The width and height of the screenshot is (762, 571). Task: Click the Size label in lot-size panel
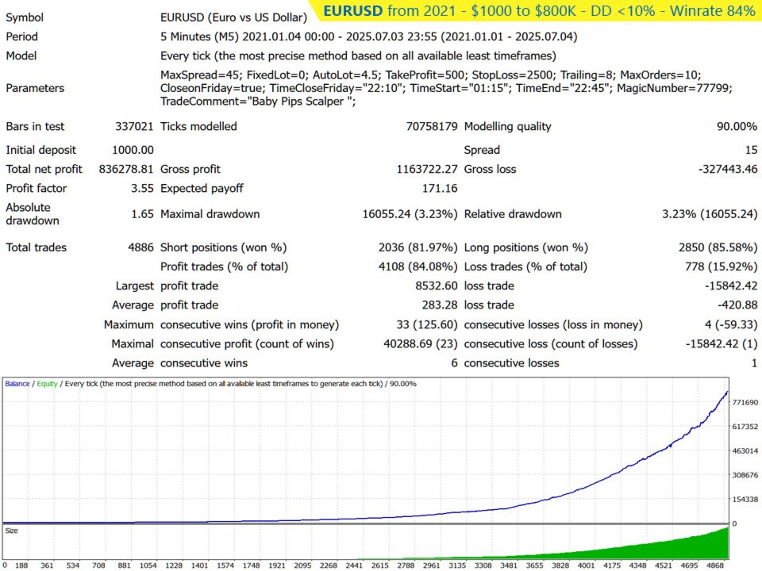[x=11, y=531]
